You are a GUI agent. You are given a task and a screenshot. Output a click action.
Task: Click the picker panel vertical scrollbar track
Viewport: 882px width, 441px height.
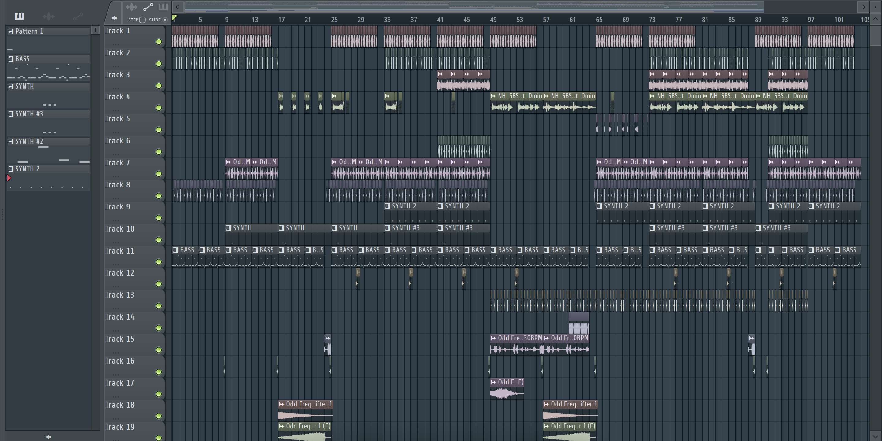tap(96, 232)
